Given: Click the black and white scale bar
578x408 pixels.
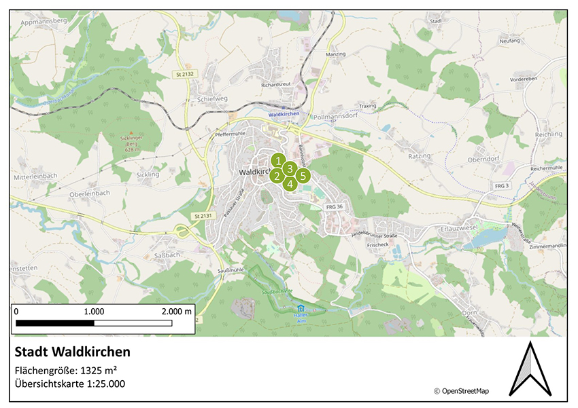Looking at the screenshot, I should [x=94, y=323].
